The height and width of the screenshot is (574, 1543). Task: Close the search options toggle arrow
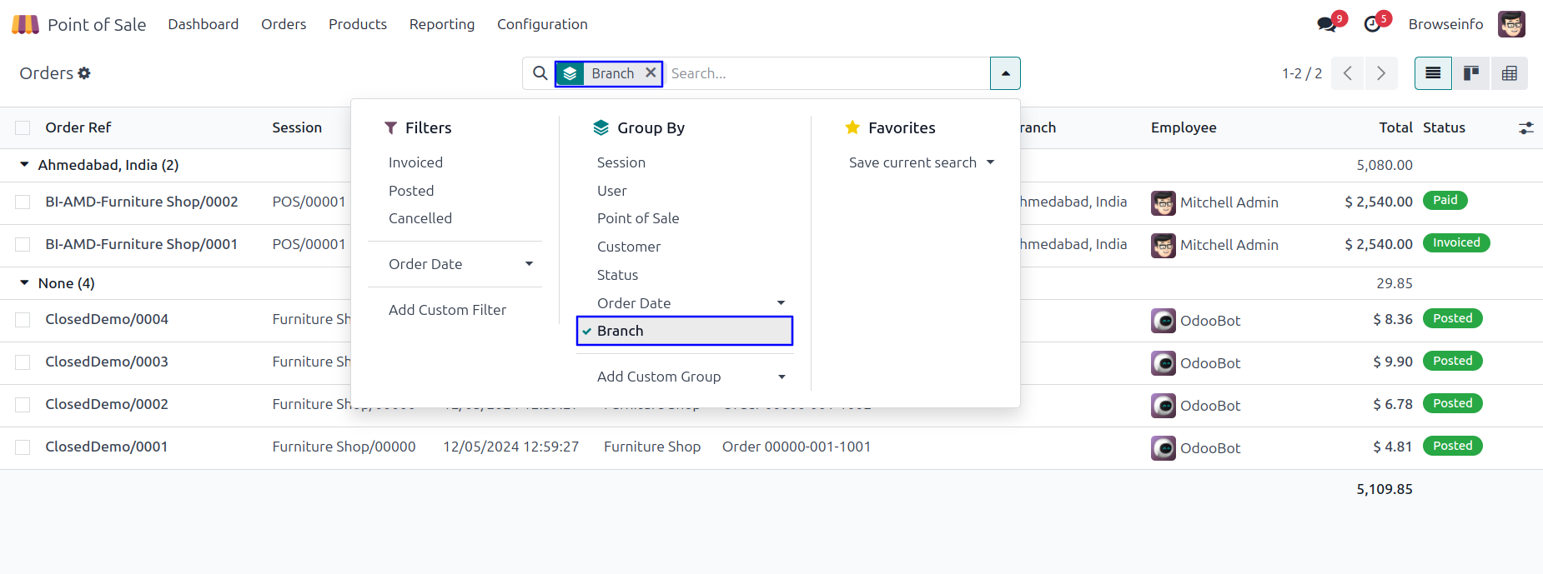coord(1005,73)
